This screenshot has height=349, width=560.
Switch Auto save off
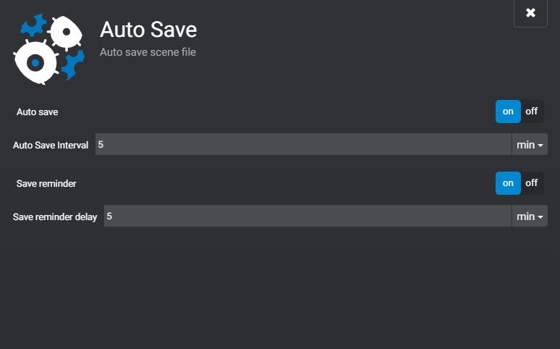pos(532,112)
